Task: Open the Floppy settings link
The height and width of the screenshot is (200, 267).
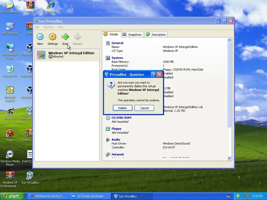Action: pos(117,129)
